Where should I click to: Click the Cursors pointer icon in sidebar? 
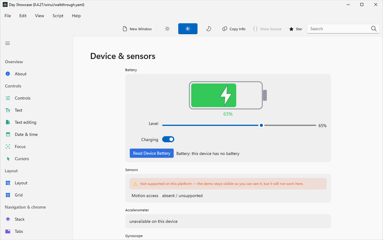point(8,159)
